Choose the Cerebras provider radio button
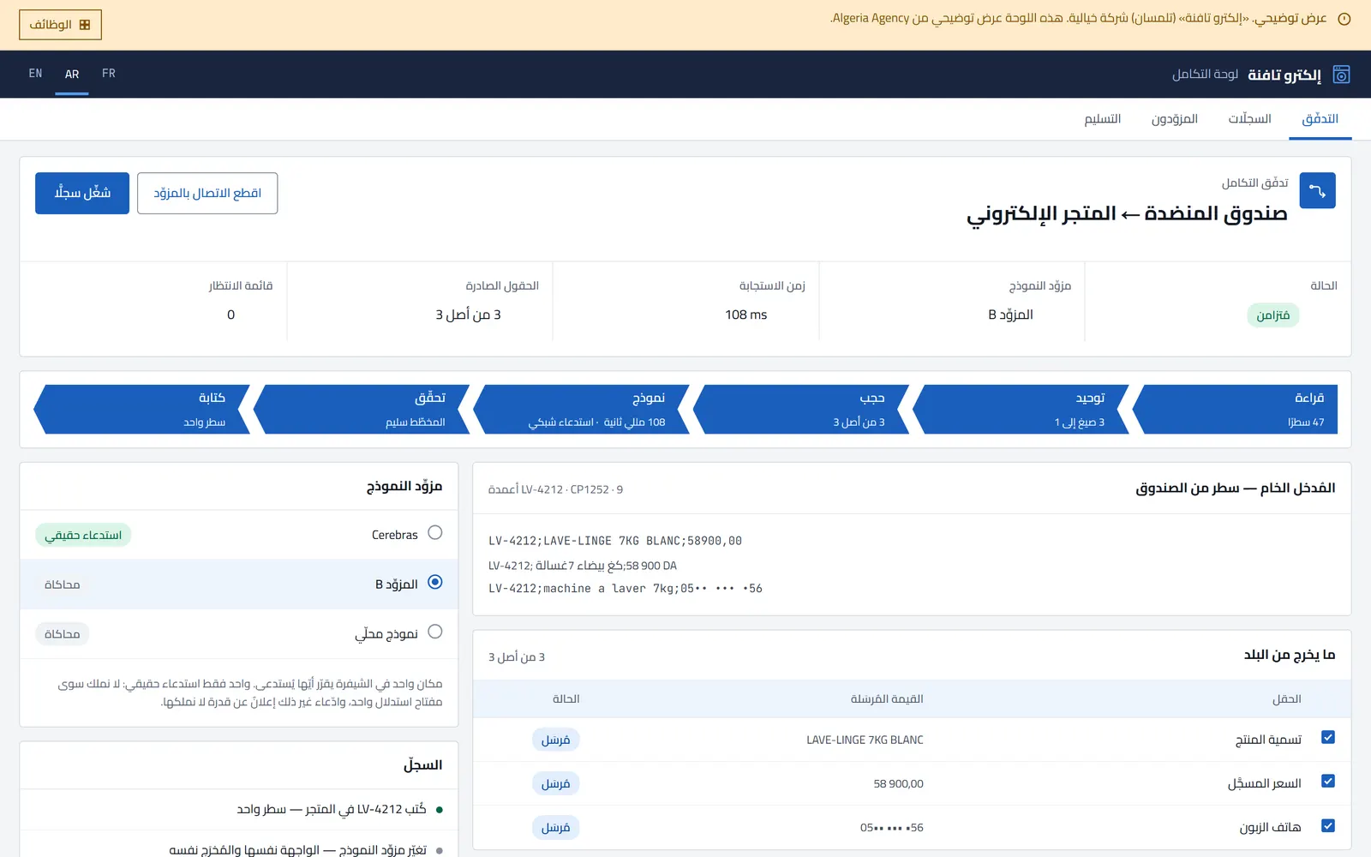The width and height of the screenshot is (1371, 857). [x=435, y=533]
